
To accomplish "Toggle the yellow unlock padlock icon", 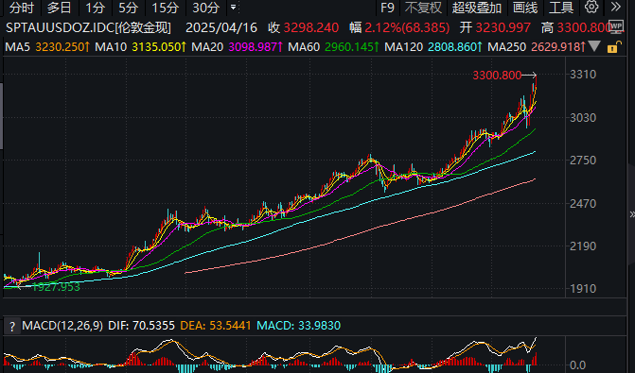I will [614, 47].
